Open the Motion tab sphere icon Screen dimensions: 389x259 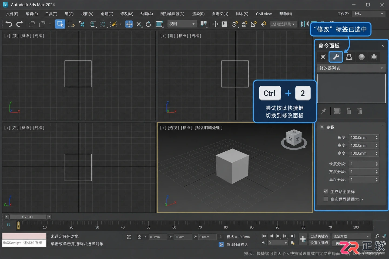click(x=361, y=57)
